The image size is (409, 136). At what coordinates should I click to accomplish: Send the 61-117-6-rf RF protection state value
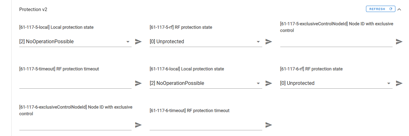click(399, 83)
